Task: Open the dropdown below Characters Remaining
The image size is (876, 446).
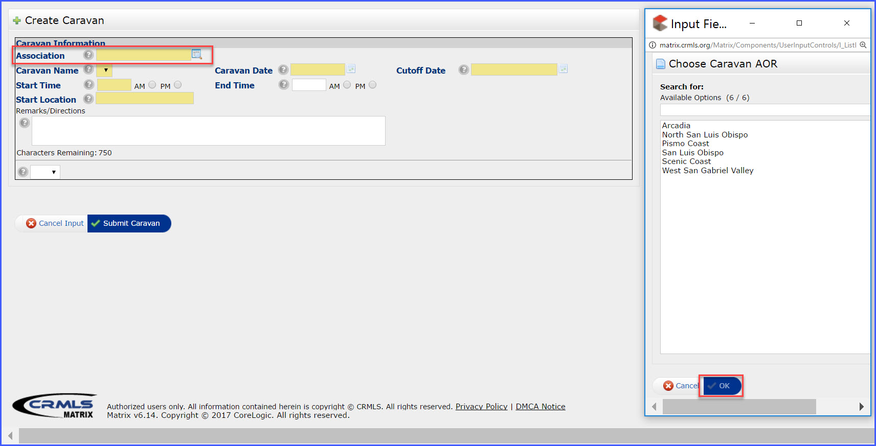Action: (46, 172)
